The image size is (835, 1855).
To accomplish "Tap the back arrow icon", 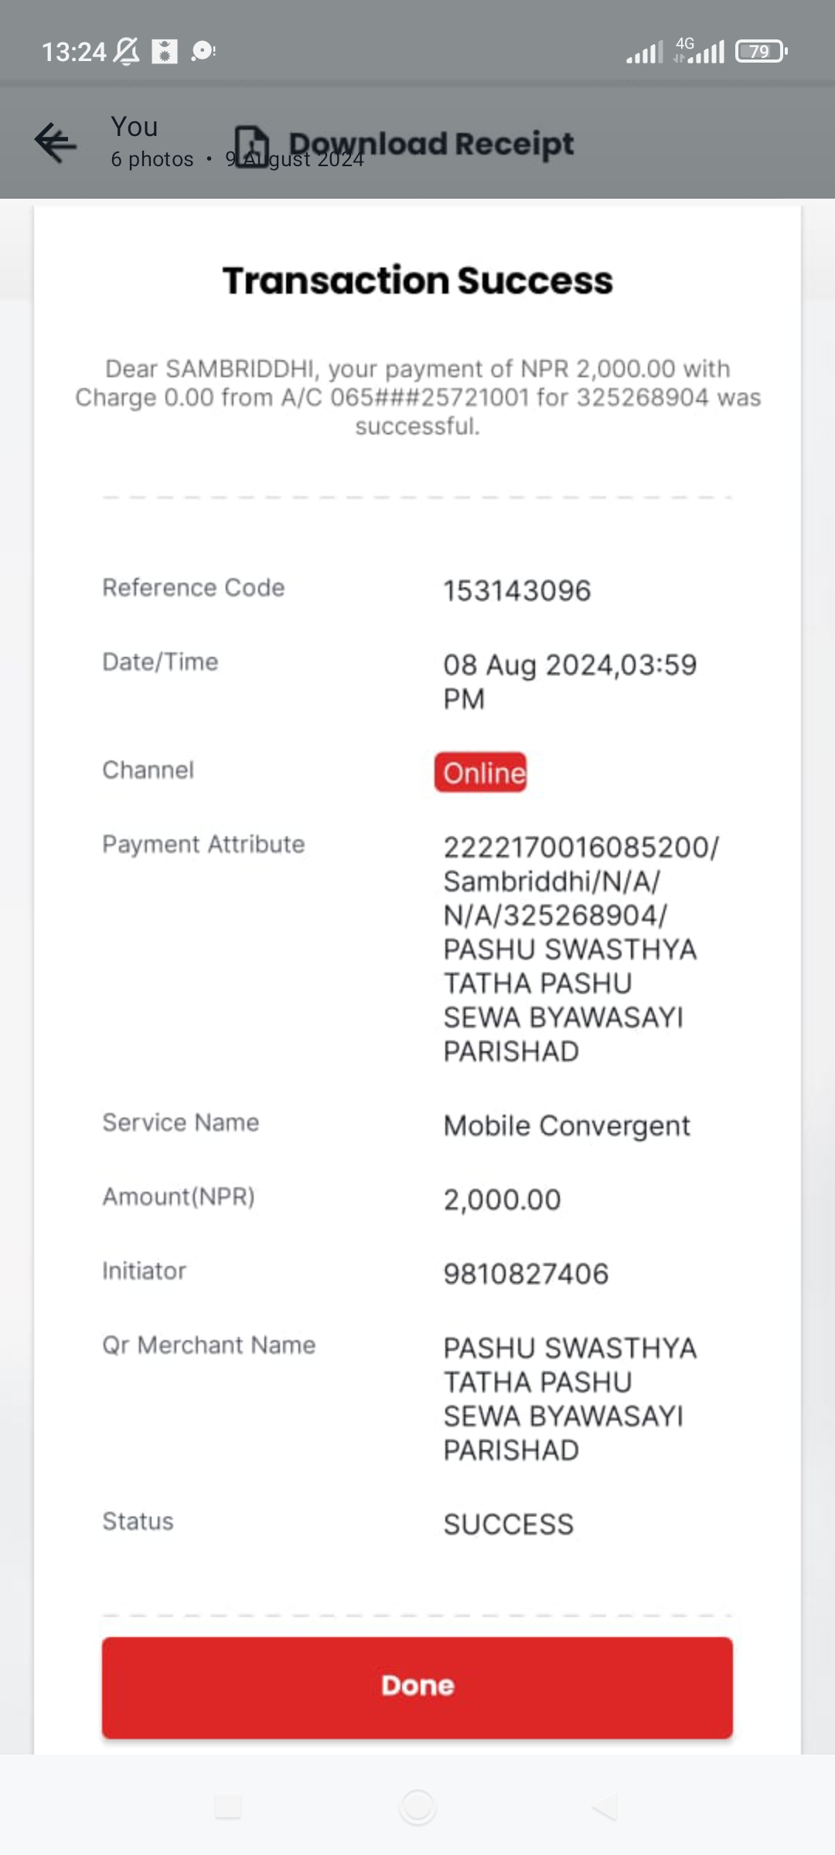I will (x=56, y=142).
